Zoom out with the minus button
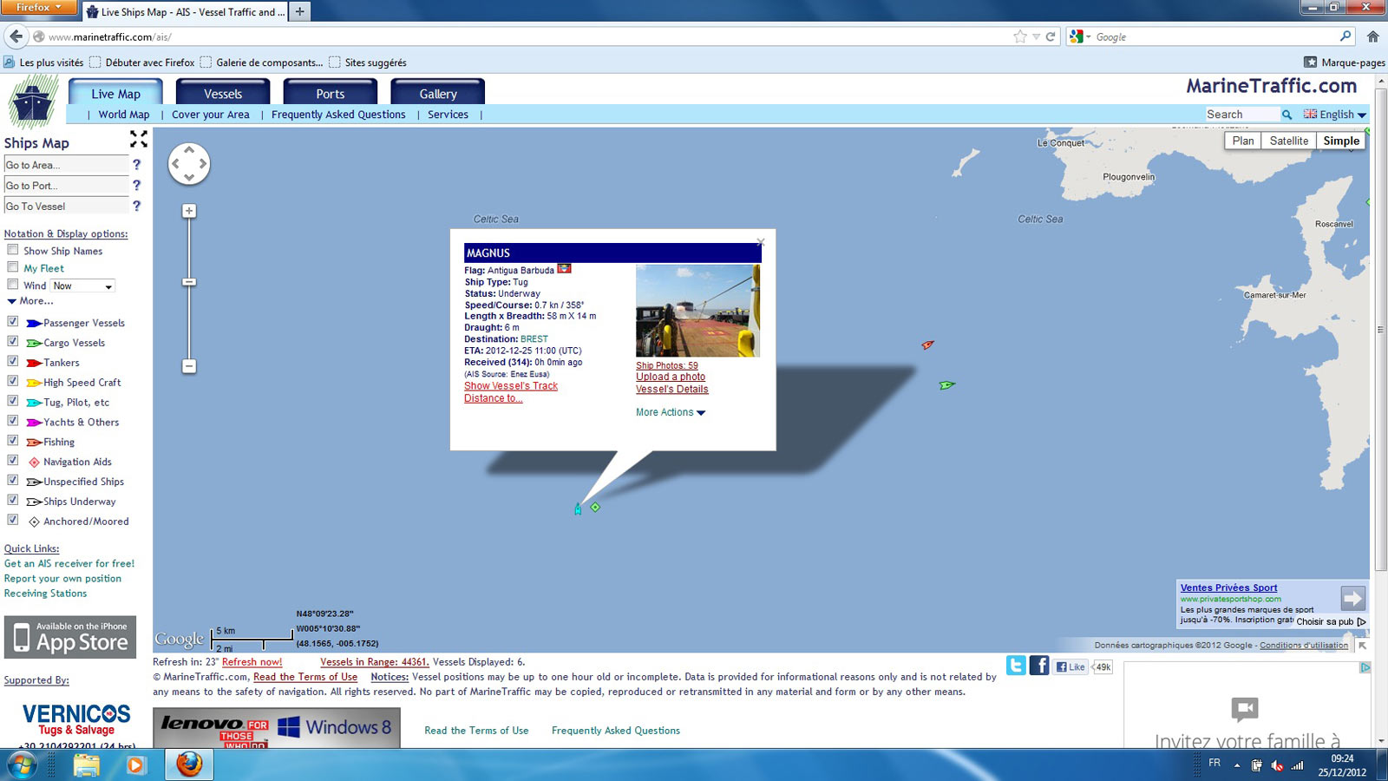 189,366
